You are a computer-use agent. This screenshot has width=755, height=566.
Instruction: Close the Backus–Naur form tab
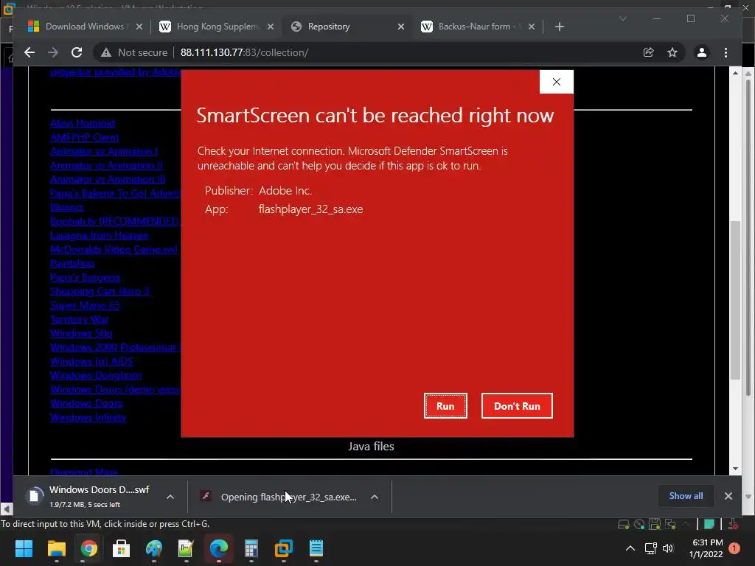coord(531,27)
